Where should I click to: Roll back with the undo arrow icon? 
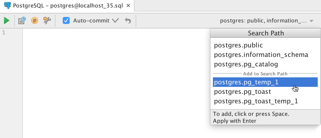(x=128, y=21)
